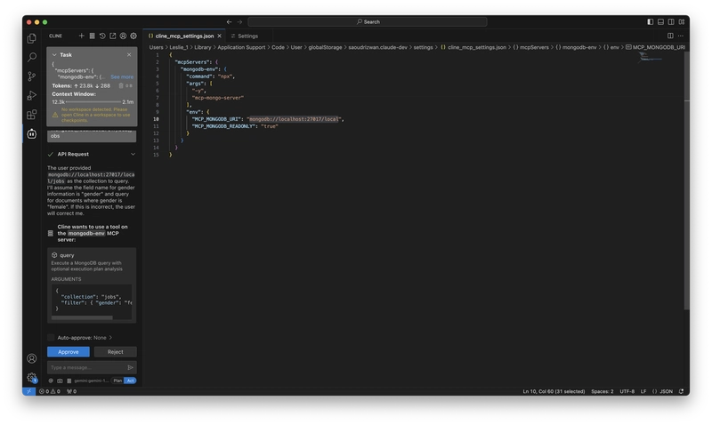Toggle the primary side bar layout icon

coord(651,21)
